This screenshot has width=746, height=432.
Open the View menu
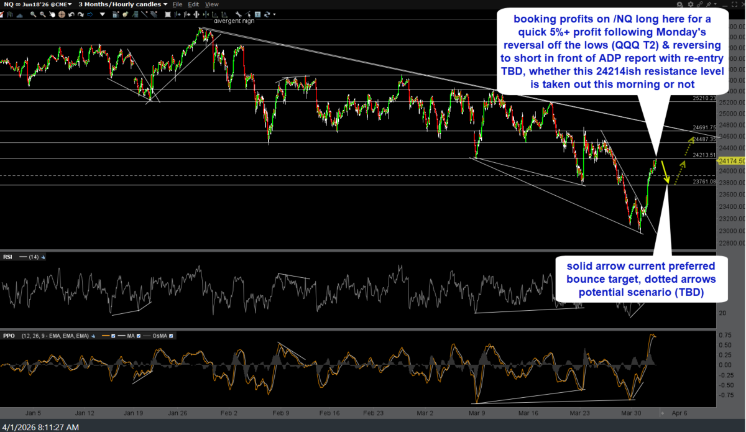click(x=212, y=4)
